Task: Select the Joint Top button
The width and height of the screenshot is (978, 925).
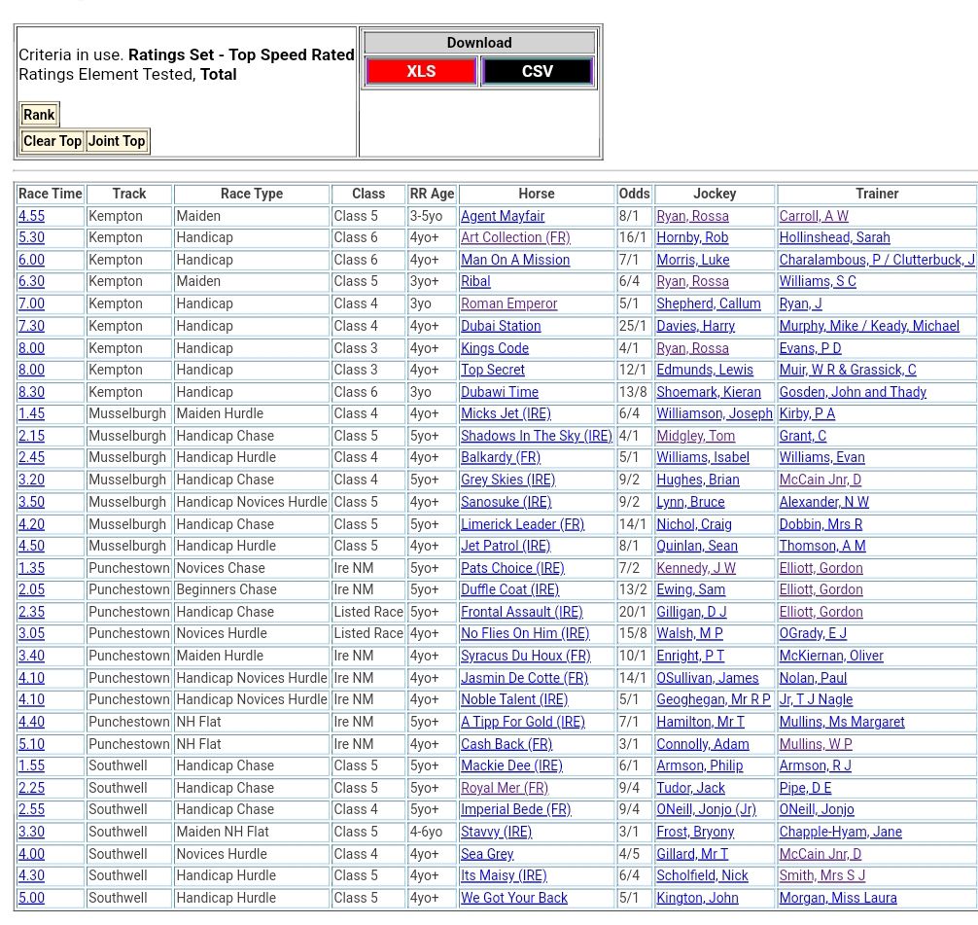Action: (117, 141)
